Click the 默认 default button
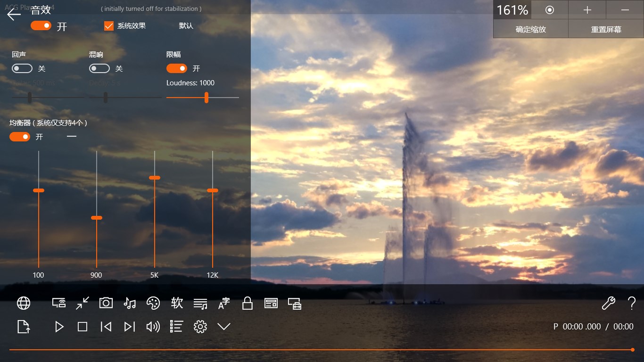This screenshot has width=644, height=362. [186, 26]
